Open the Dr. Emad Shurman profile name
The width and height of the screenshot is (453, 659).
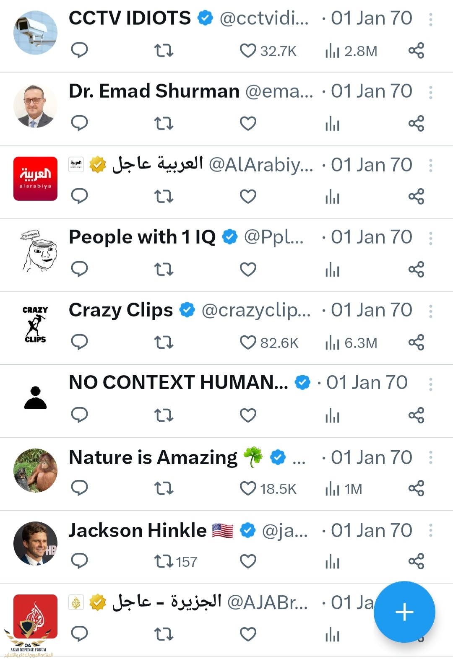(154, 91)
